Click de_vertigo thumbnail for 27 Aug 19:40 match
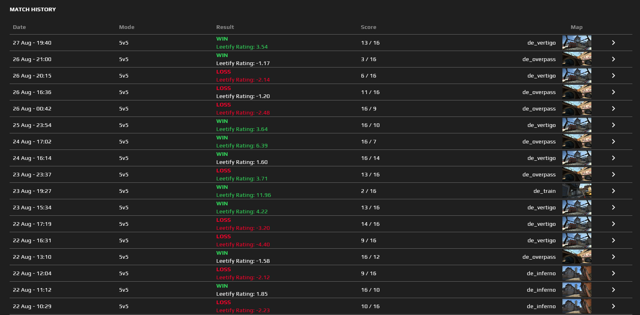 [576, 43]
